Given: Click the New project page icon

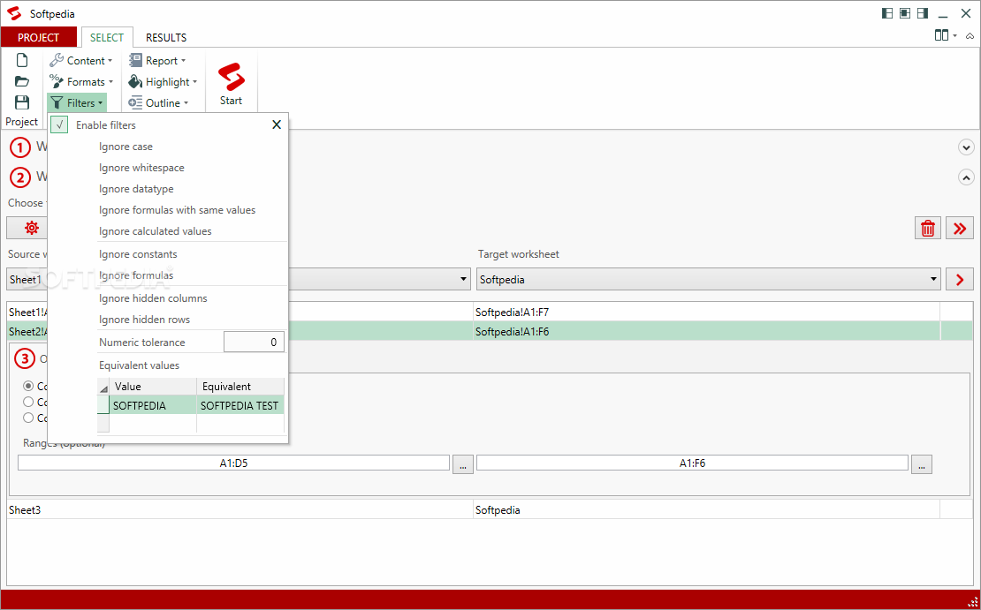Looking at the screenshot, I should tap(22, 60).
